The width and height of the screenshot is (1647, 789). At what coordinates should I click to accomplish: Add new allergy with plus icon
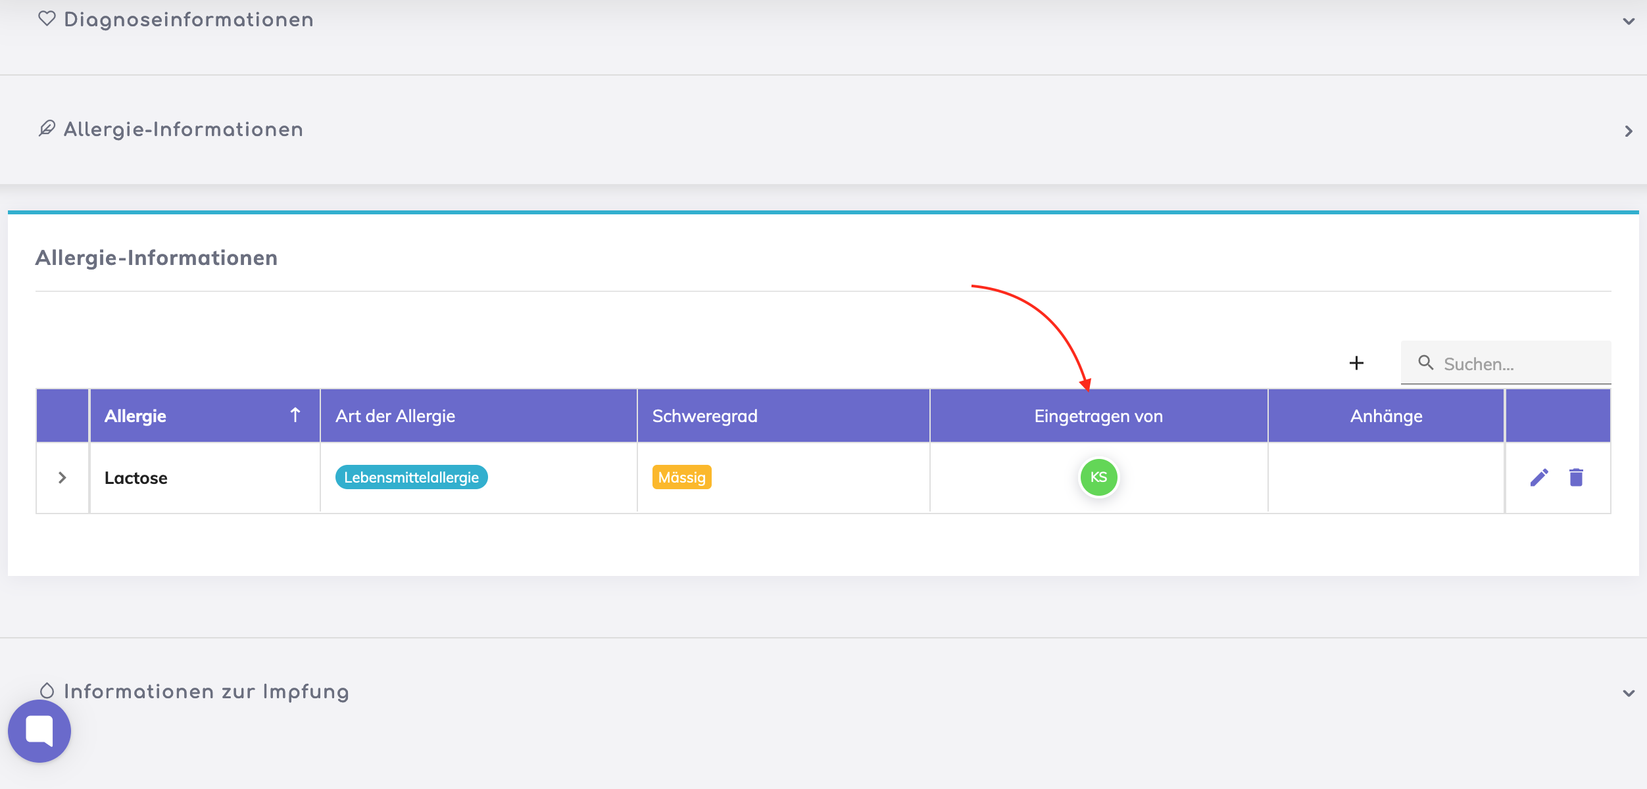pos(1356,363)
